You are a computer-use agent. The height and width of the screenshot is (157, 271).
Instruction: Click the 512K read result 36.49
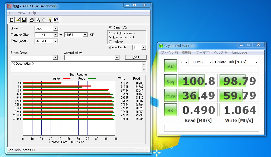pyautogui.click(x=198, y=95)
